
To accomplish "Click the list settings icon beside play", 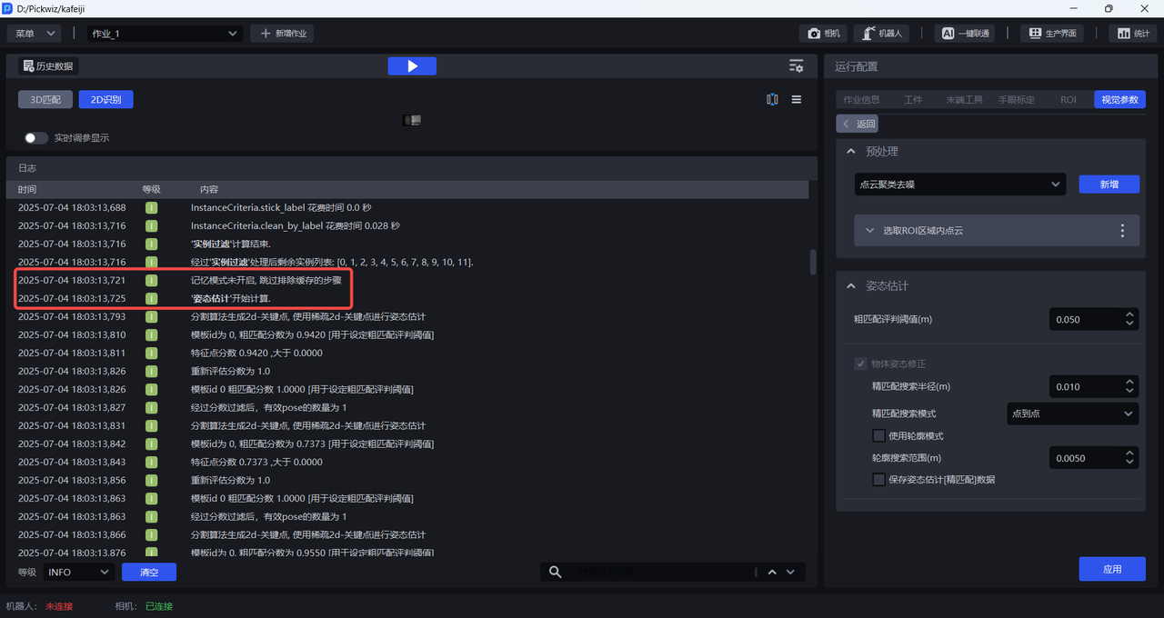I will (x=796, y=66).
